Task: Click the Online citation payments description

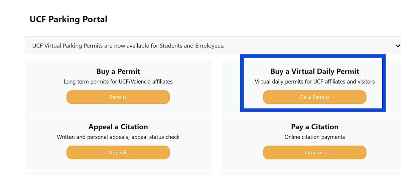Action: click(314, 137)
